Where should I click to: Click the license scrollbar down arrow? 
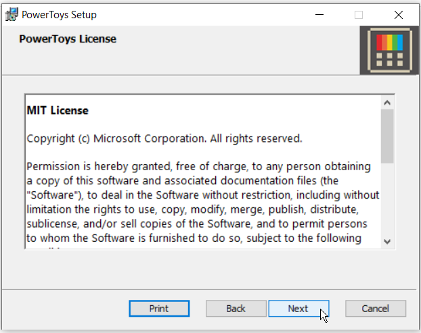tap(387, 242)
